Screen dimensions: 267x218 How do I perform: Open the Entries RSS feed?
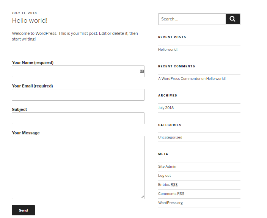click(x=168, y=185)
